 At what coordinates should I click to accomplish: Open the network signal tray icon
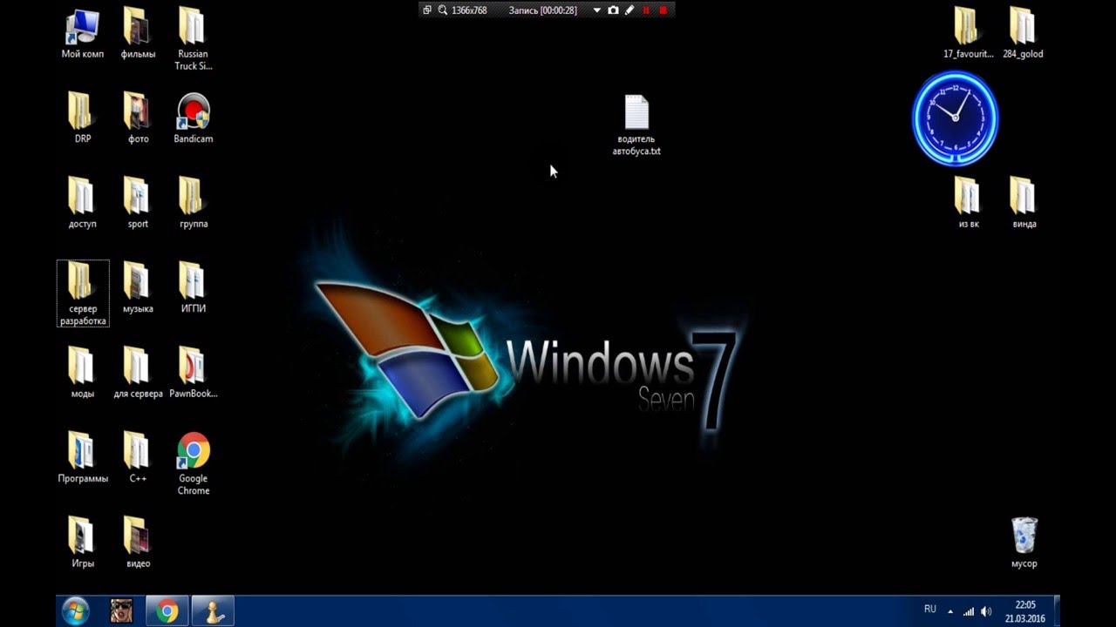coord(969,611)
